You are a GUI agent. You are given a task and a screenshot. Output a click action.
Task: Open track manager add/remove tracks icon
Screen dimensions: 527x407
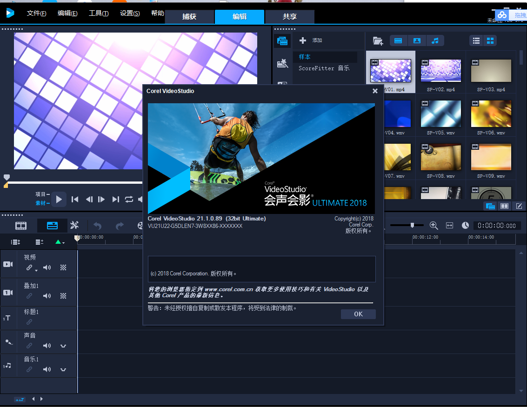tap(40, 242)
